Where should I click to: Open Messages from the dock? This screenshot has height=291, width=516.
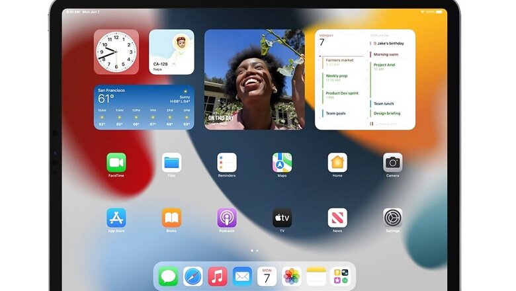168,276
